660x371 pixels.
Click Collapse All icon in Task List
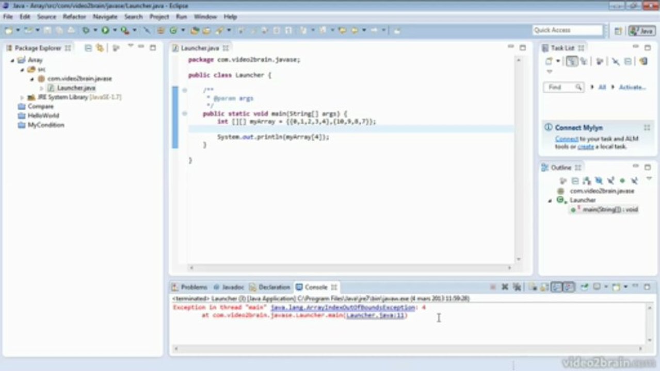[x=627, y=61]
